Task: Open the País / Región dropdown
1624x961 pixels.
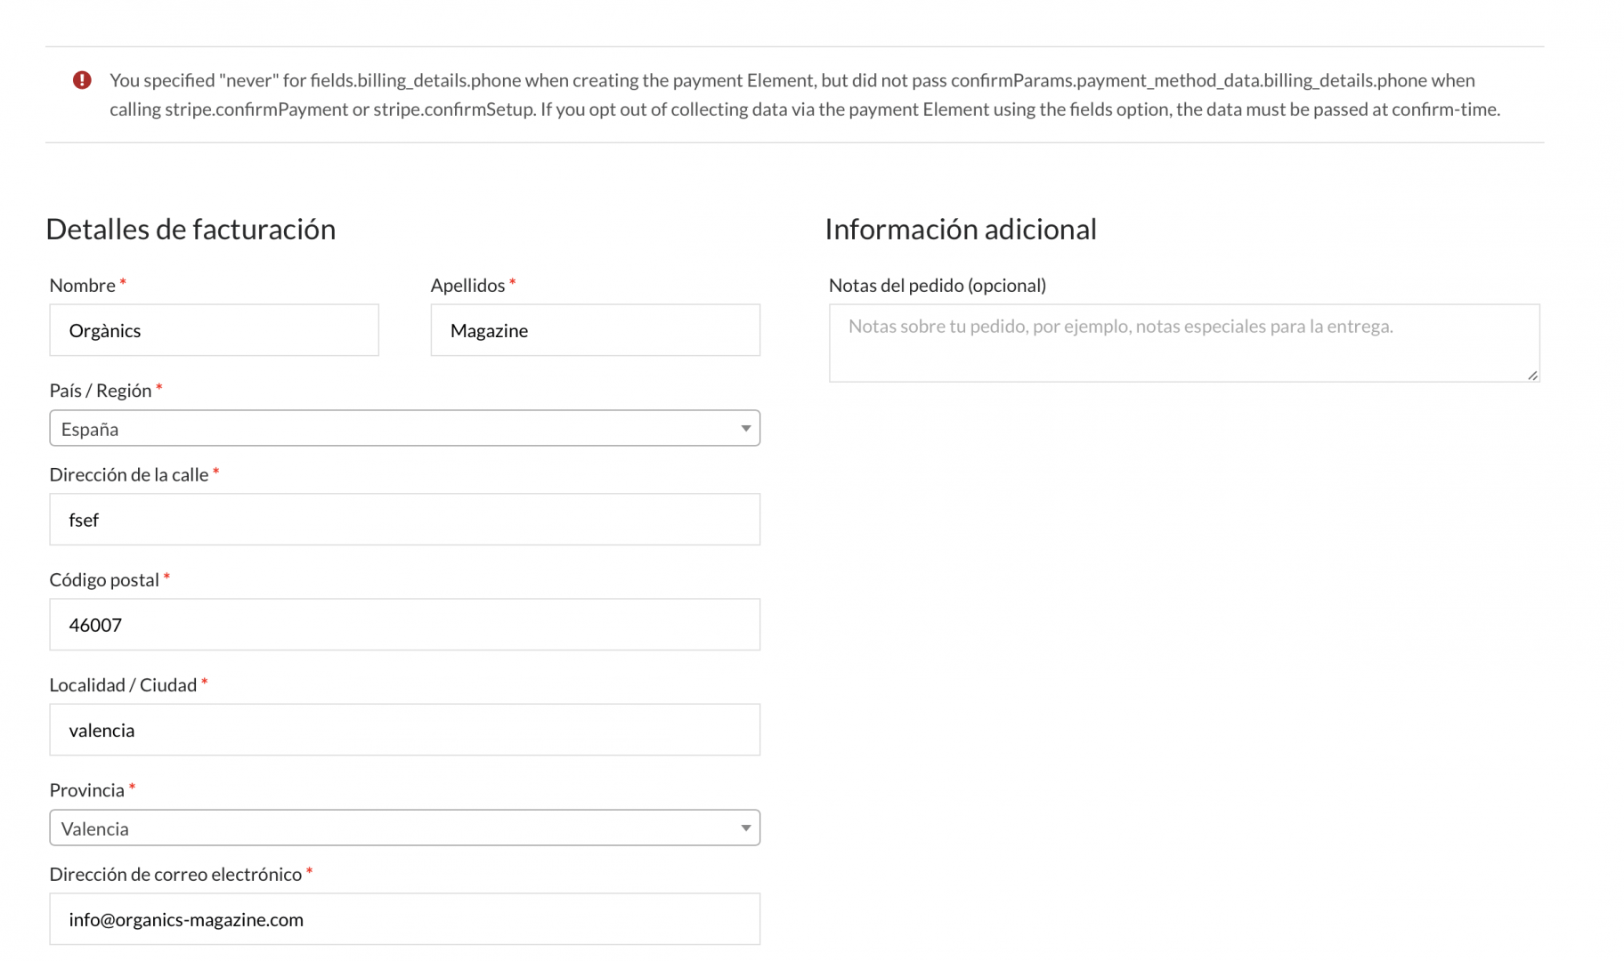Action: pyautogui.click(x=404, y=428)
